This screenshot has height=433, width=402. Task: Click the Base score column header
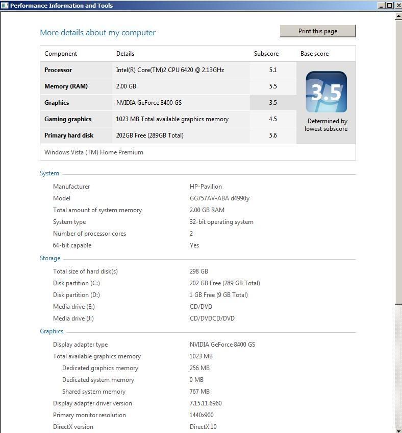[x=314, y=54]
